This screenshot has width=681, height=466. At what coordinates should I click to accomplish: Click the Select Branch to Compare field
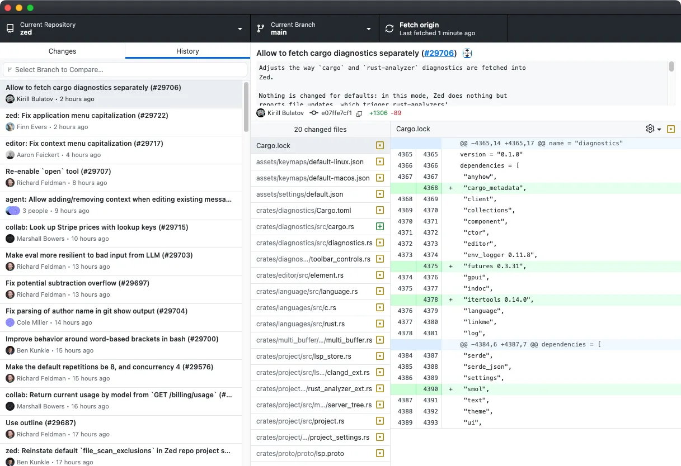click(x=124, y=69)
